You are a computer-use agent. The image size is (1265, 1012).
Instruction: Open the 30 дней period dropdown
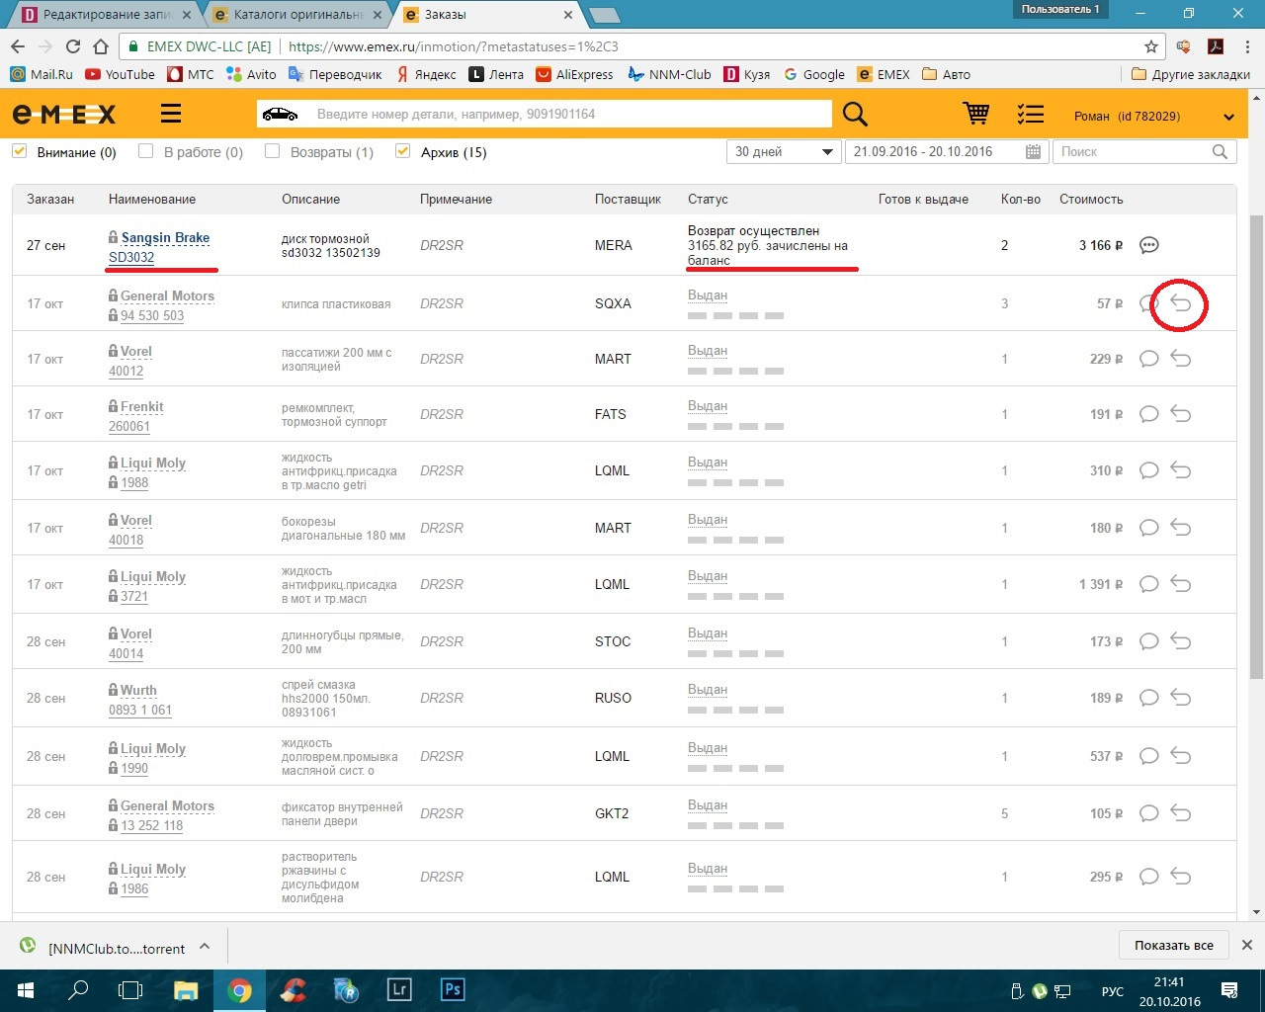tap(784, 151)
